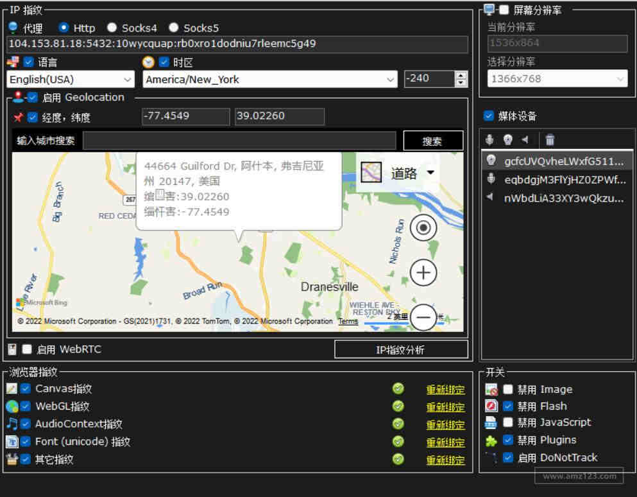Click 重新绑定 link for WebGL指纹

click(445, 406)
